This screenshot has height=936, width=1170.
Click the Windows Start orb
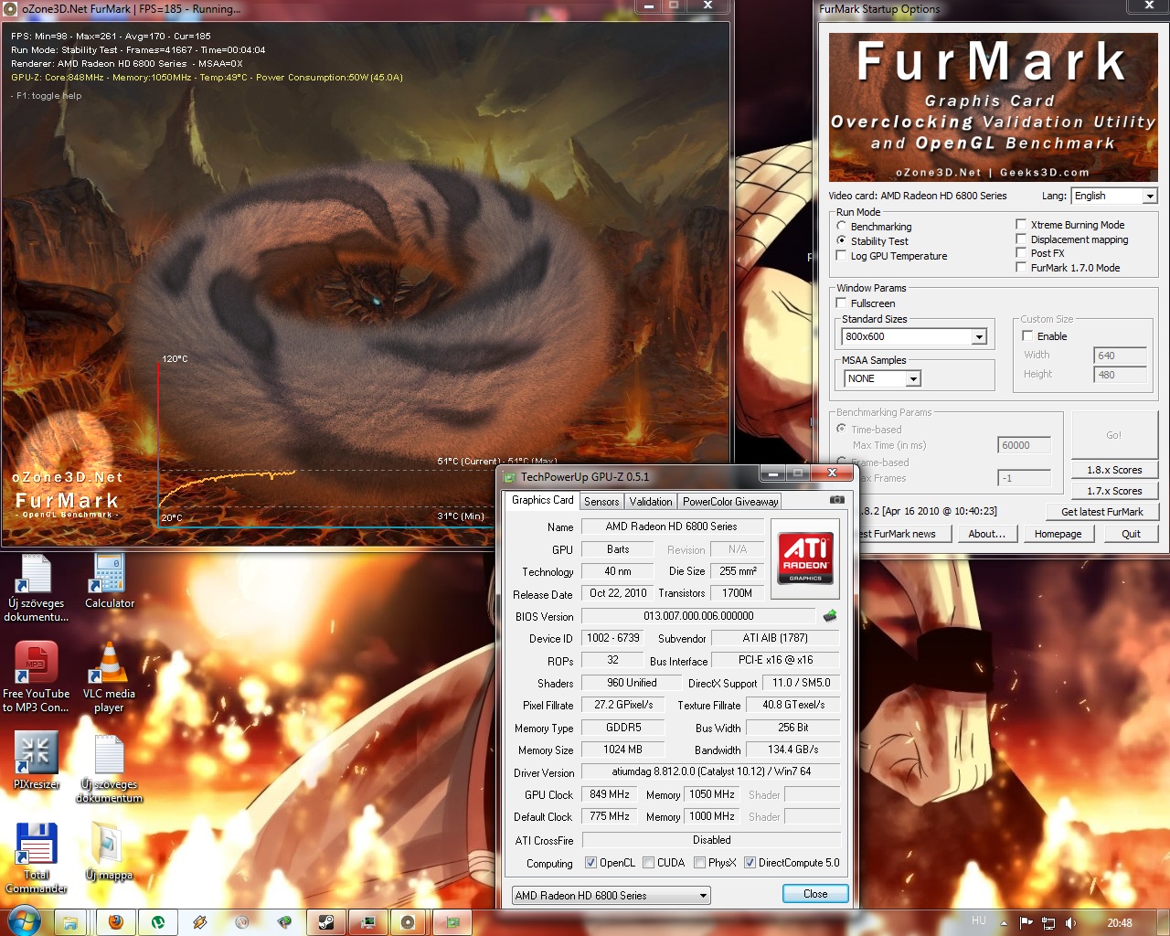point(23,921)
